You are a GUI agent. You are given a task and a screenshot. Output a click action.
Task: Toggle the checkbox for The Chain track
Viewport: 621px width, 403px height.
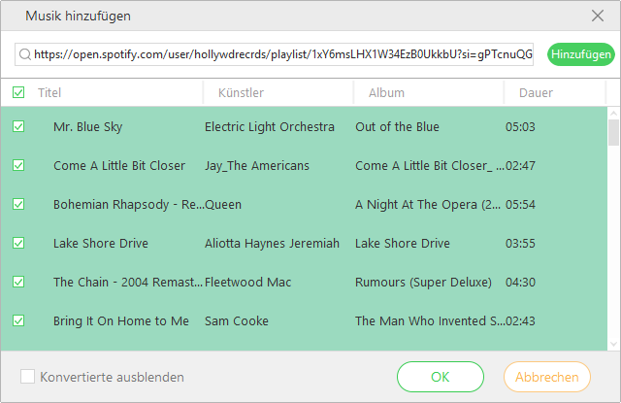(x=18, y=283)
